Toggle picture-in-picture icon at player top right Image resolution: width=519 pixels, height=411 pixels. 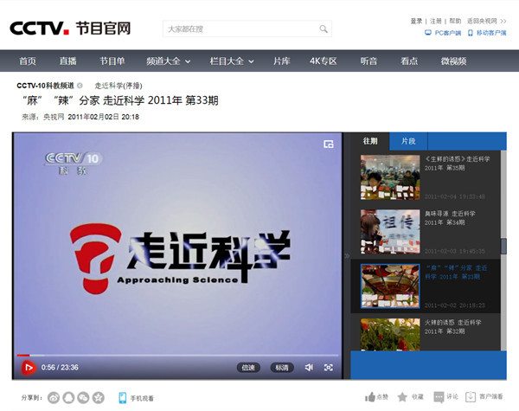coord(329,144)
